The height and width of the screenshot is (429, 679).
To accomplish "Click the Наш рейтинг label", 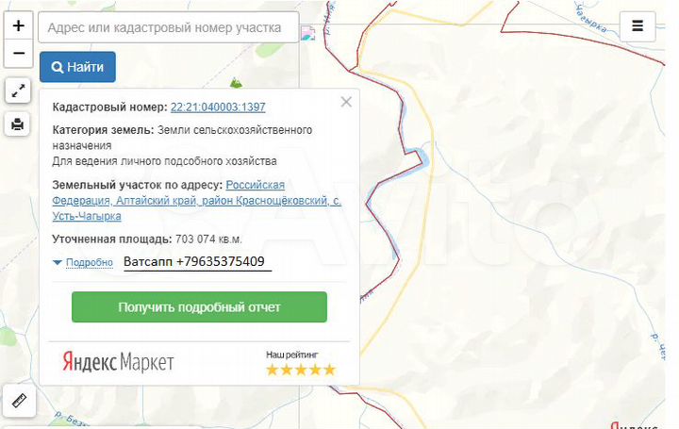I will point(292,355).
